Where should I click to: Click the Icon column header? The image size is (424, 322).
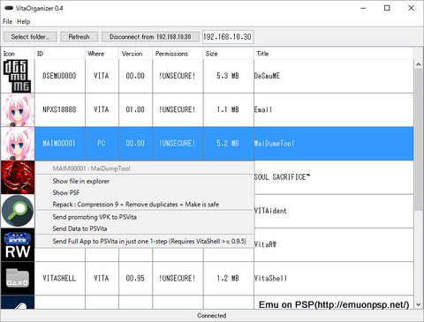click(x=18, y=54)
